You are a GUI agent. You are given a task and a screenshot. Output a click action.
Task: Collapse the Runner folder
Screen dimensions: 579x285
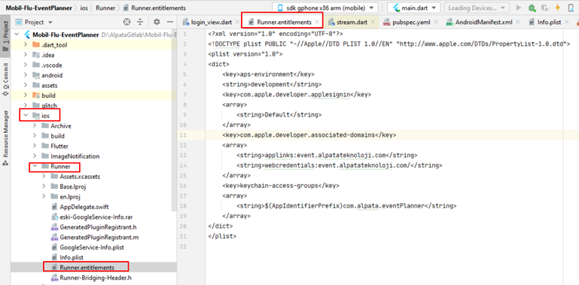[35, 166]
